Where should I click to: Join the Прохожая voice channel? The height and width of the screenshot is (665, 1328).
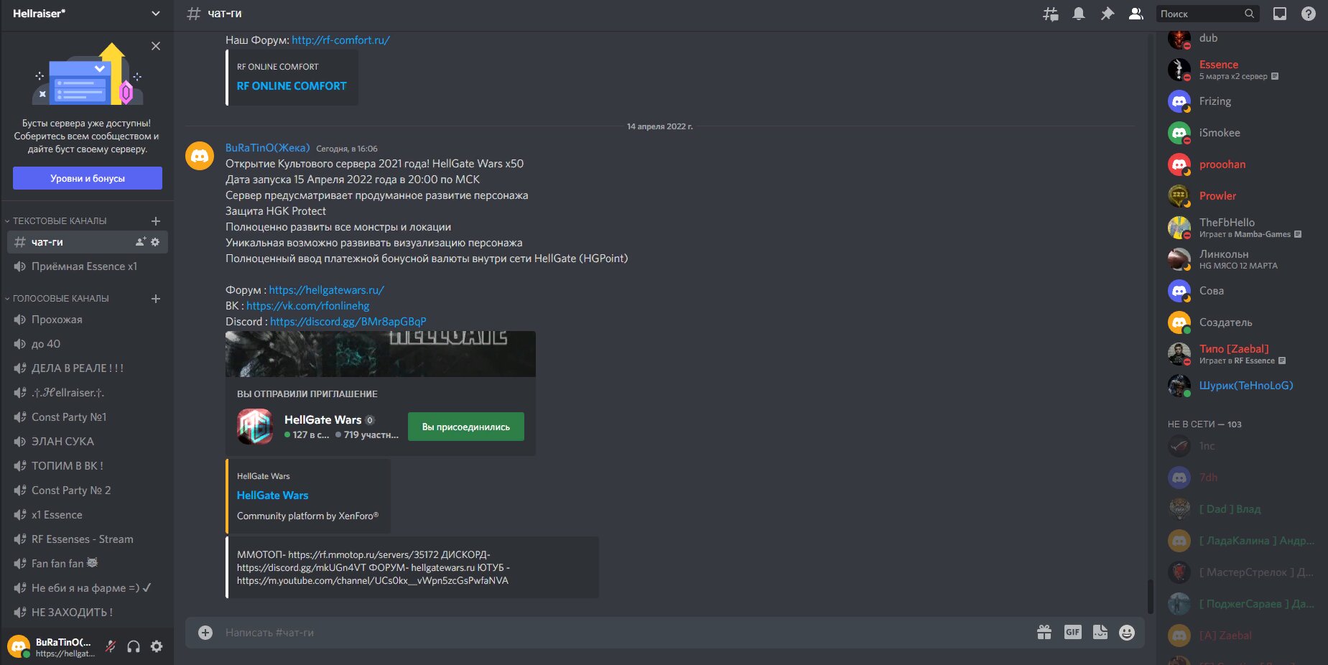pyautogui.click(x=88, y=320)
